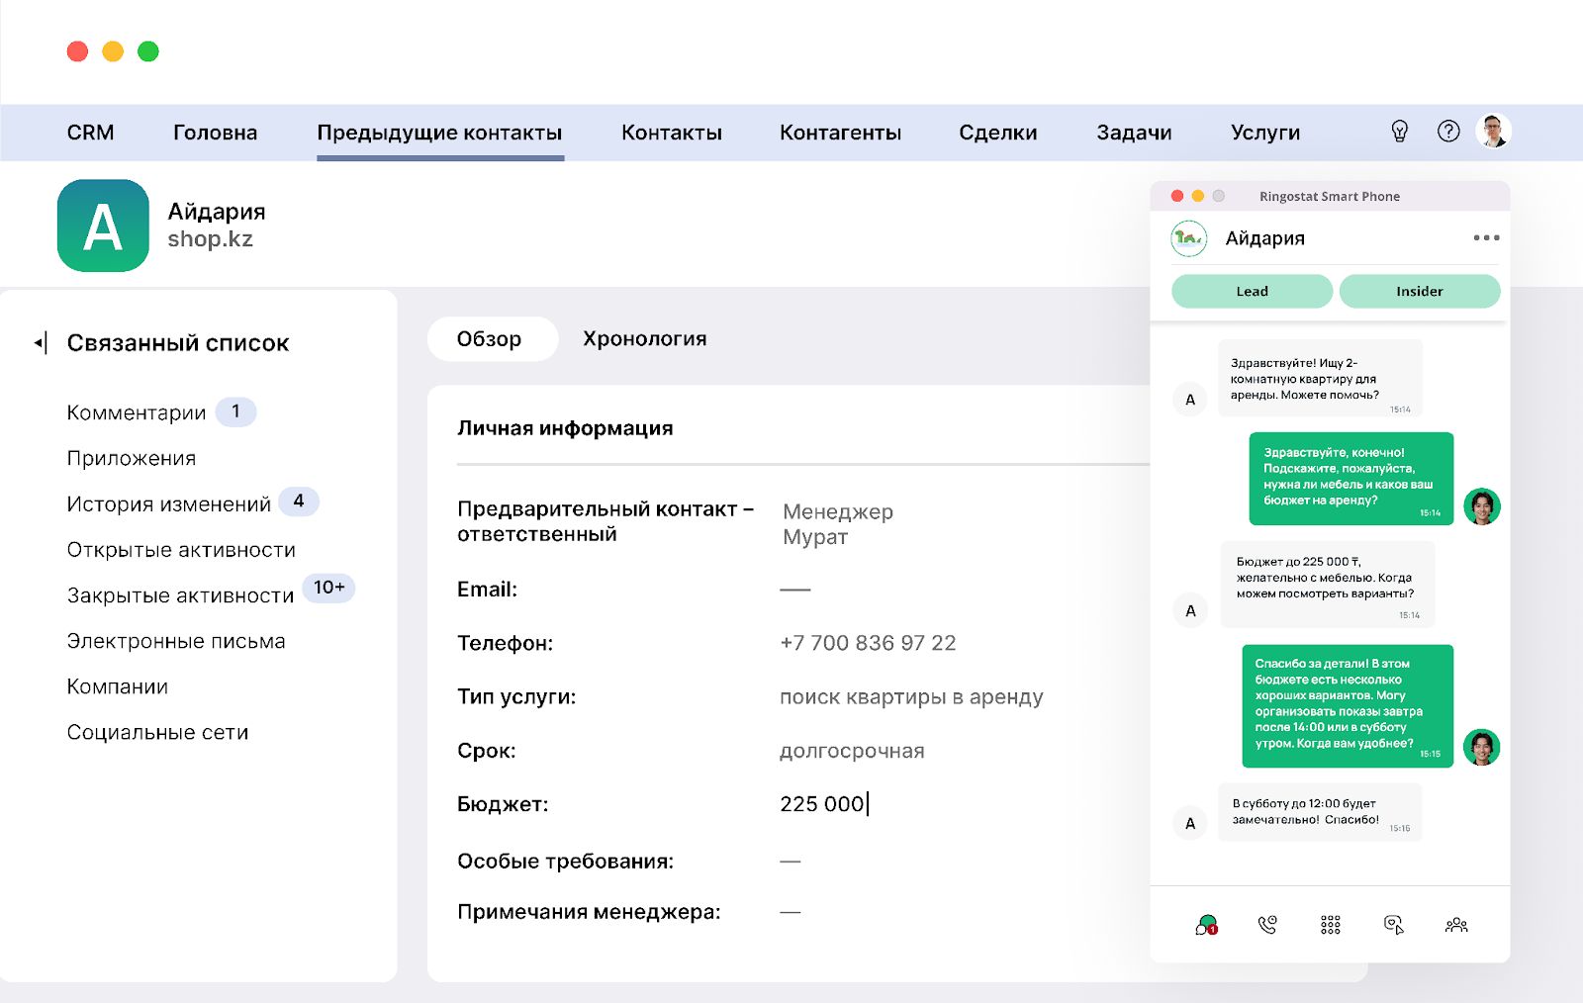Open Закрытые активности list
Image resolution: width=1583 pixels, height=1003 pixels.
180,595
